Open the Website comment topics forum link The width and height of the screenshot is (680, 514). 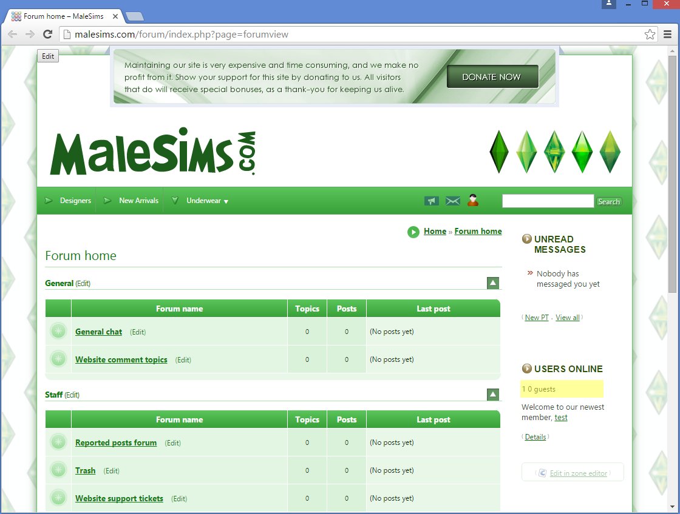tap(121, 359)
